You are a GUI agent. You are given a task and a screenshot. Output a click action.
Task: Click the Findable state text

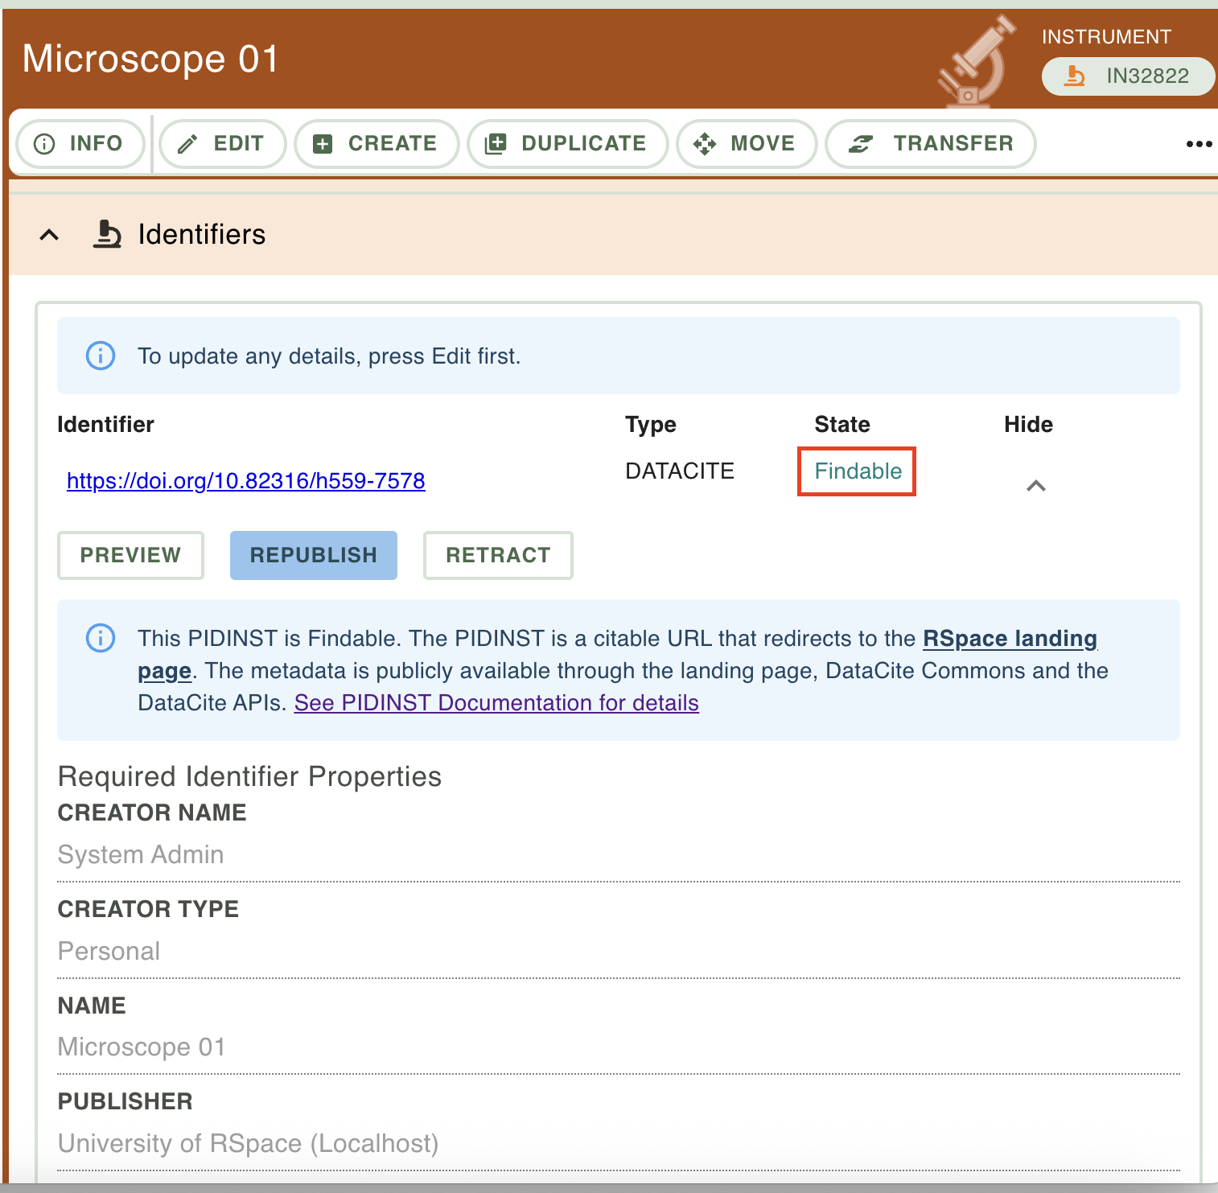[858, 471]
